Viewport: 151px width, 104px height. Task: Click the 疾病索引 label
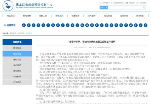pyautogui.click(x=12, y=25)
